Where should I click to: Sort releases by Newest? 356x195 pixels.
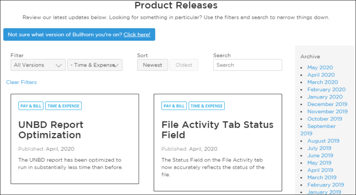(153, 65)
